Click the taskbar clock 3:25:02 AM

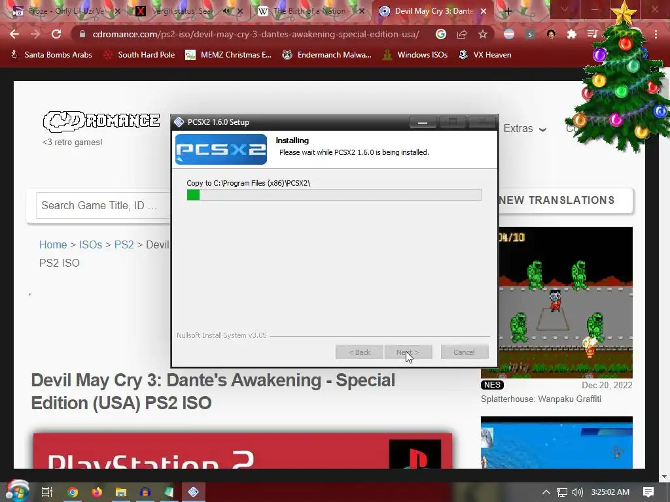610,492
